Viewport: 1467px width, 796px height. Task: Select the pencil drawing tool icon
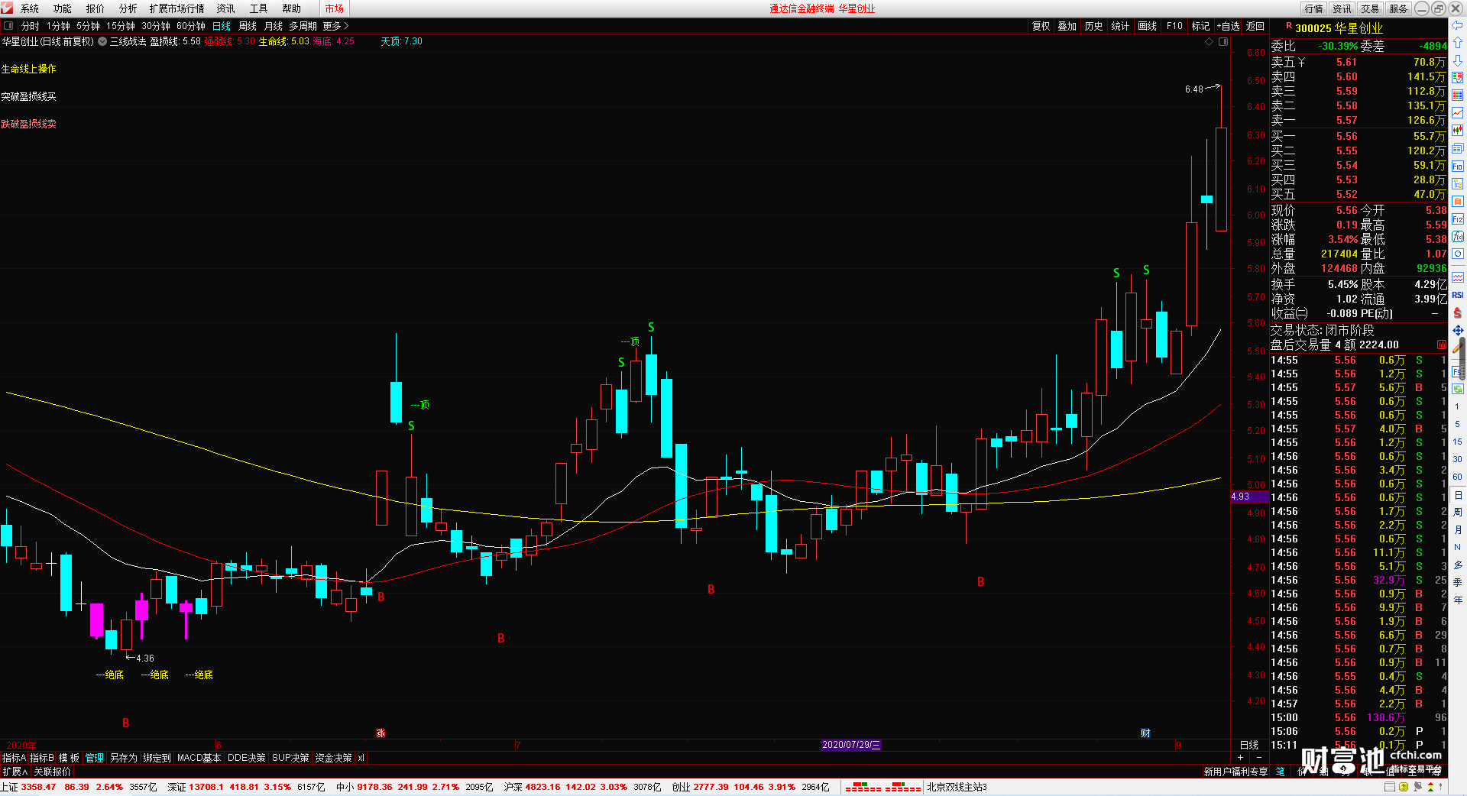pyautogui.click(x=1458, y=348)
